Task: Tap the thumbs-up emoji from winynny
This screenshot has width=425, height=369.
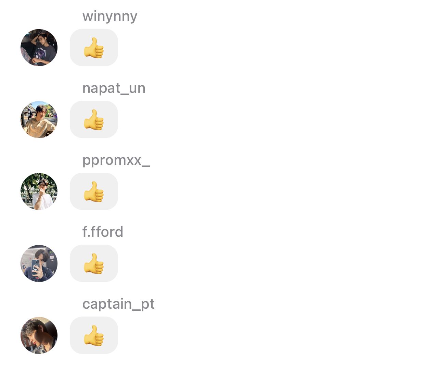Action: click(x=94, y=48)
